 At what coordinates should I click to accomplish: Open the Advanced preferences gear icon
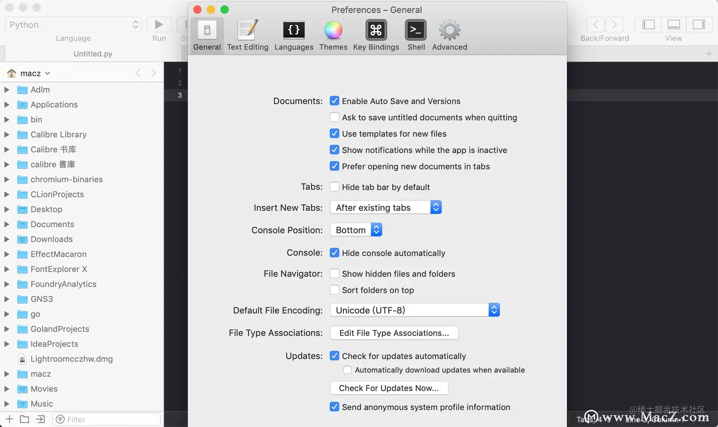[450, 30]
